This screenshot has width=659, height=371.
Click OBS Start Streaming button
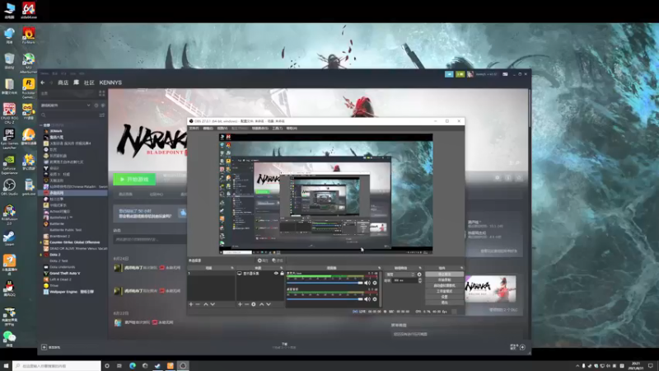pos(444,275)
